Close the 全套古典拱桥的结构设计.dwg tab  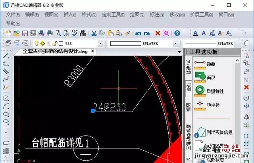coord(92,51)
